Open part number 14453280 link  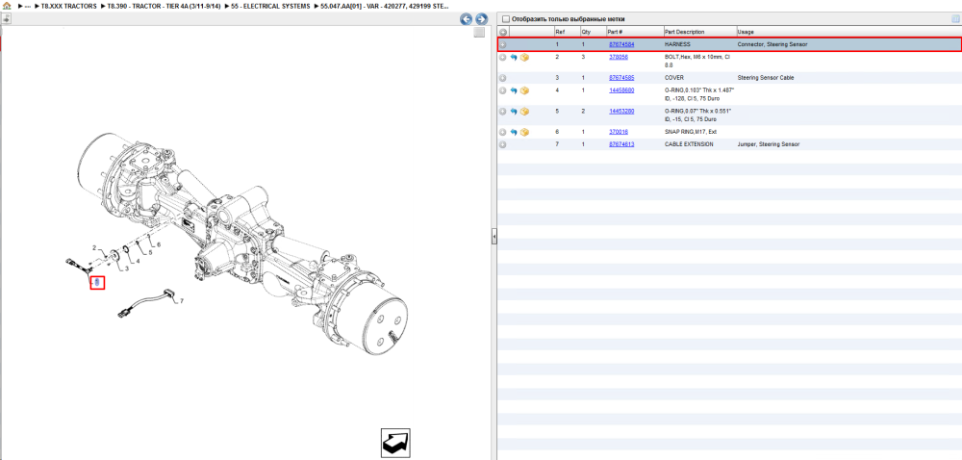point(621,111)
